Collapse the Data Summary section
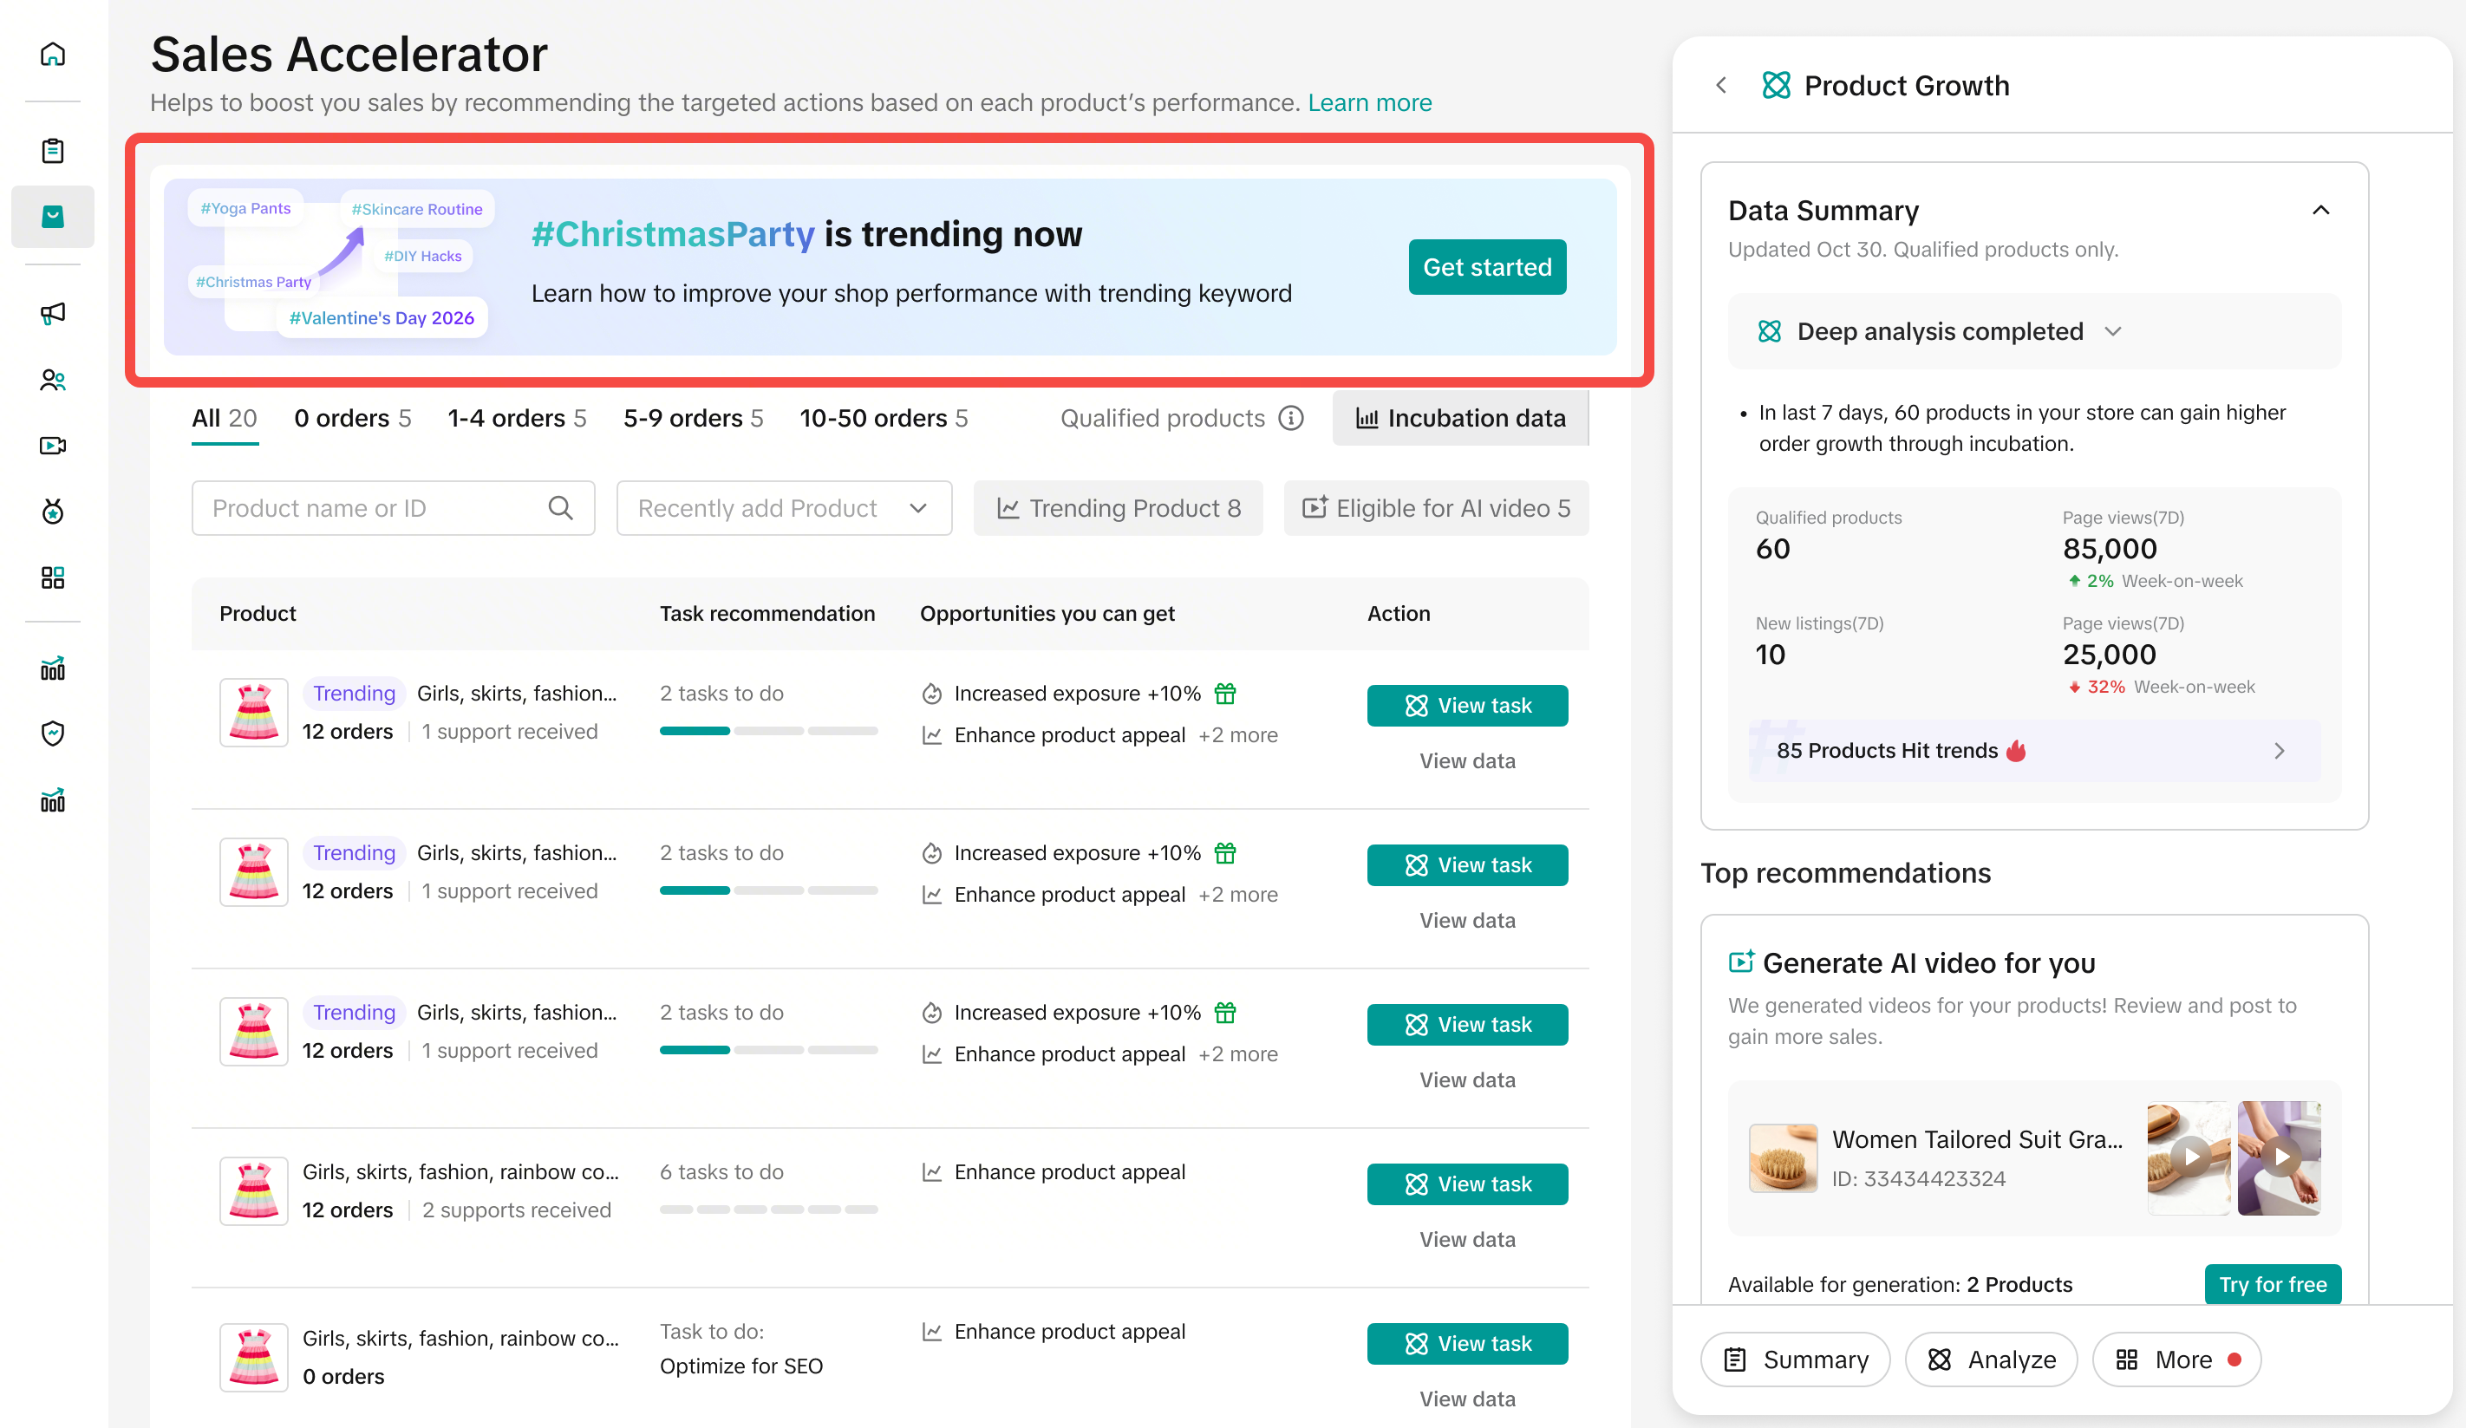 (2320, 211)
